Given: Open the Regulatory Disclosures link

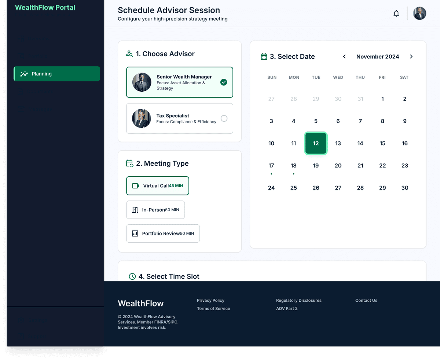Looking at the screenshot, I should (x=299, y=300).
